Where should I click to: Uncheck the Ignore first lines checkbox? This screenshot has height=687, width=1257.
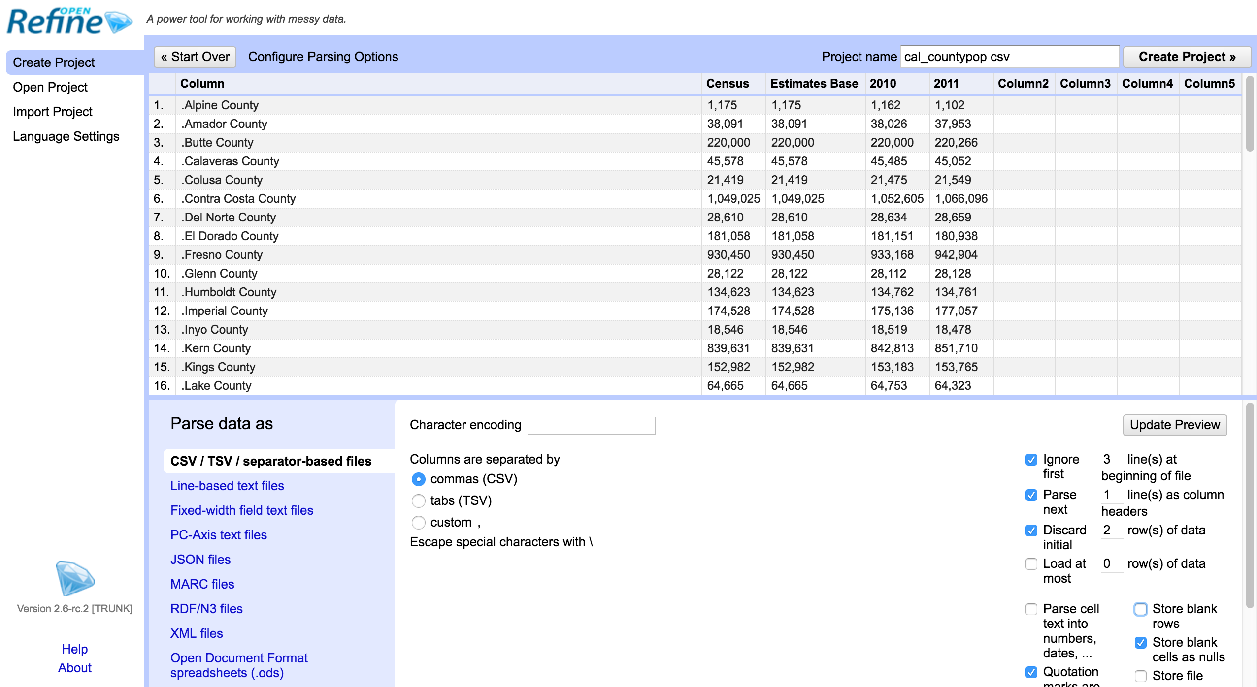[x=1031, y=460]
